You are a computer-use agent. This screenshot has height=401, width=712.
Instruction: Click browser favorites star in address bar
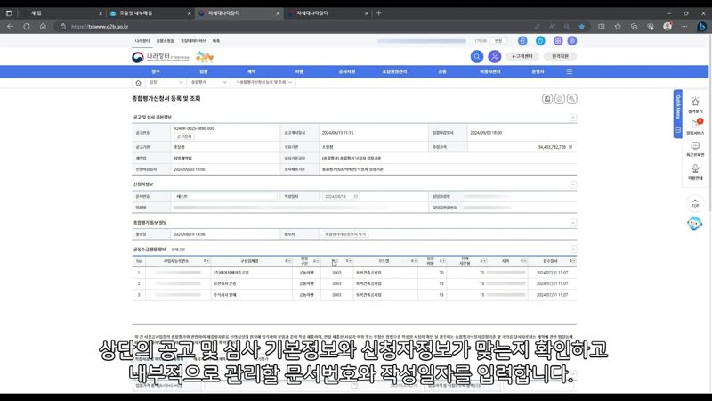[582, 27]
